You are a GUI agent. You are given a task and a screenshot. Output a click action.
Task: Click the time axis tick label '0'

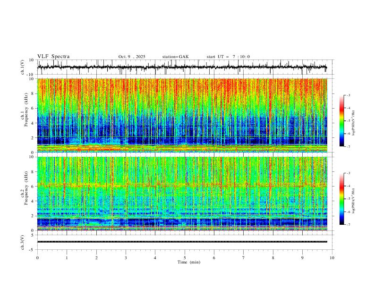(x=37, y=258)
